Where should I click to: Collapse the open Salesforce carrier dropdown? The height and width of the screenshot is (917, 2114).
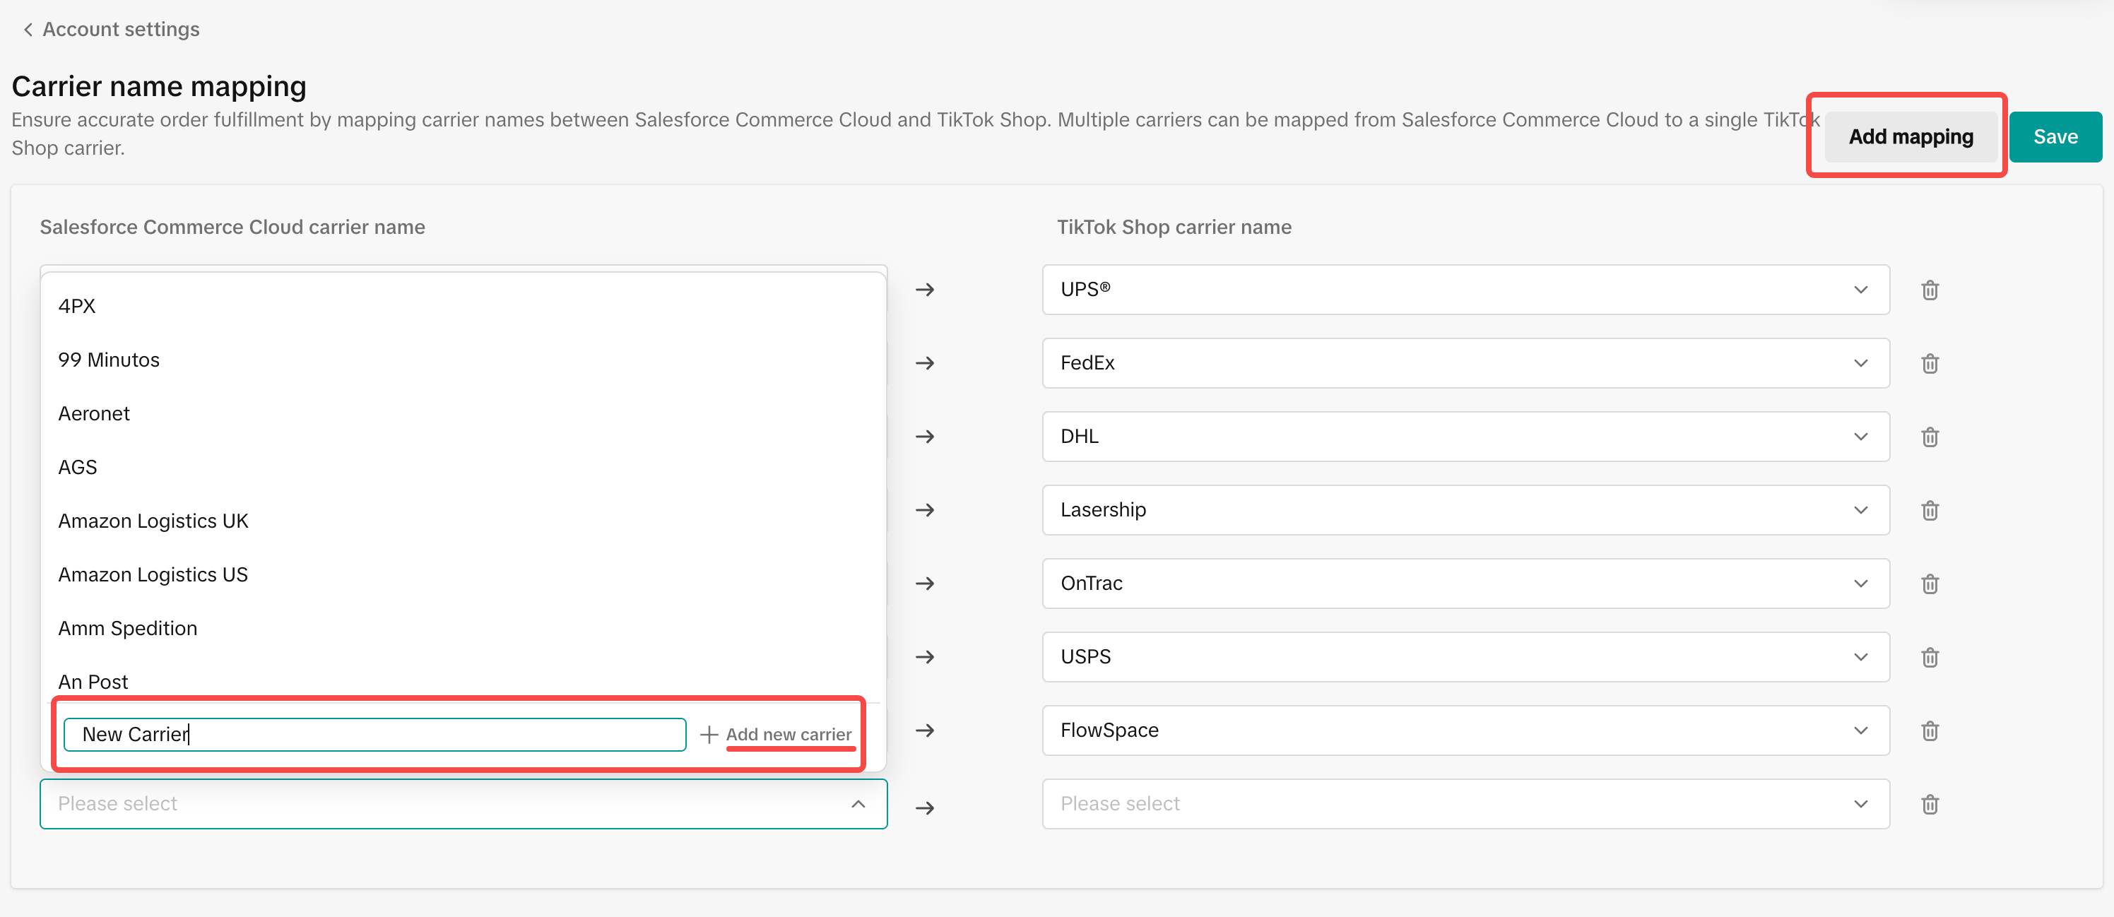[858, 804]
